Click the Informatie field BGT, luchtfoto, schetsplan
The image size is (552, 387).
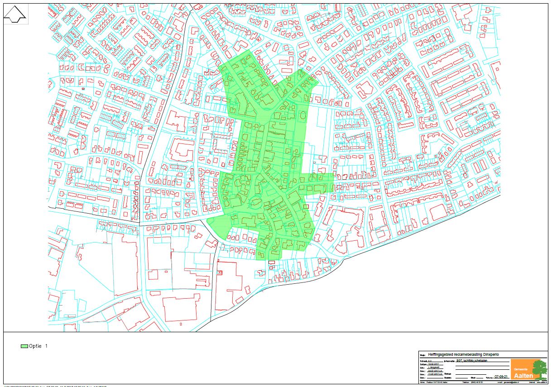click(x=472, y=361)
